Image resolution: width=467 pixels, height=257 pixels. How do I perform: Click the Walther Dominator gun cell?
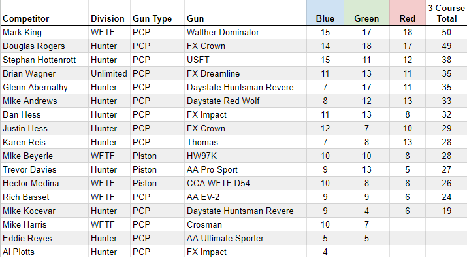pyautogui.click(x=246, y=32)
